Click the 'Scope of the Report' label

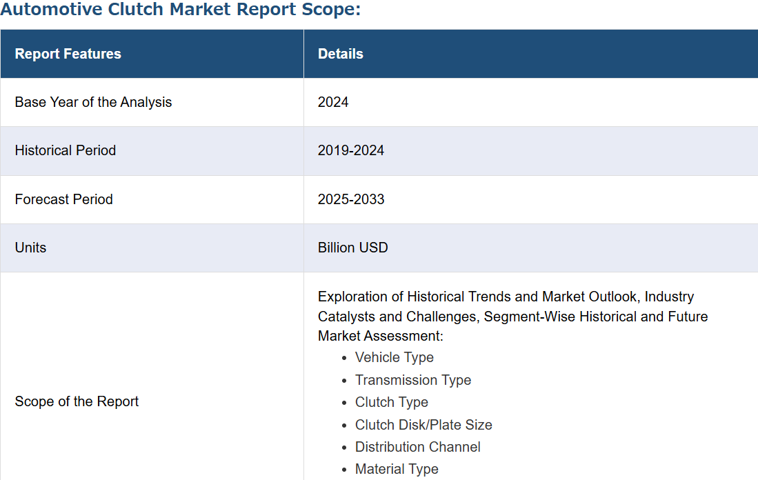click(77, 401)
